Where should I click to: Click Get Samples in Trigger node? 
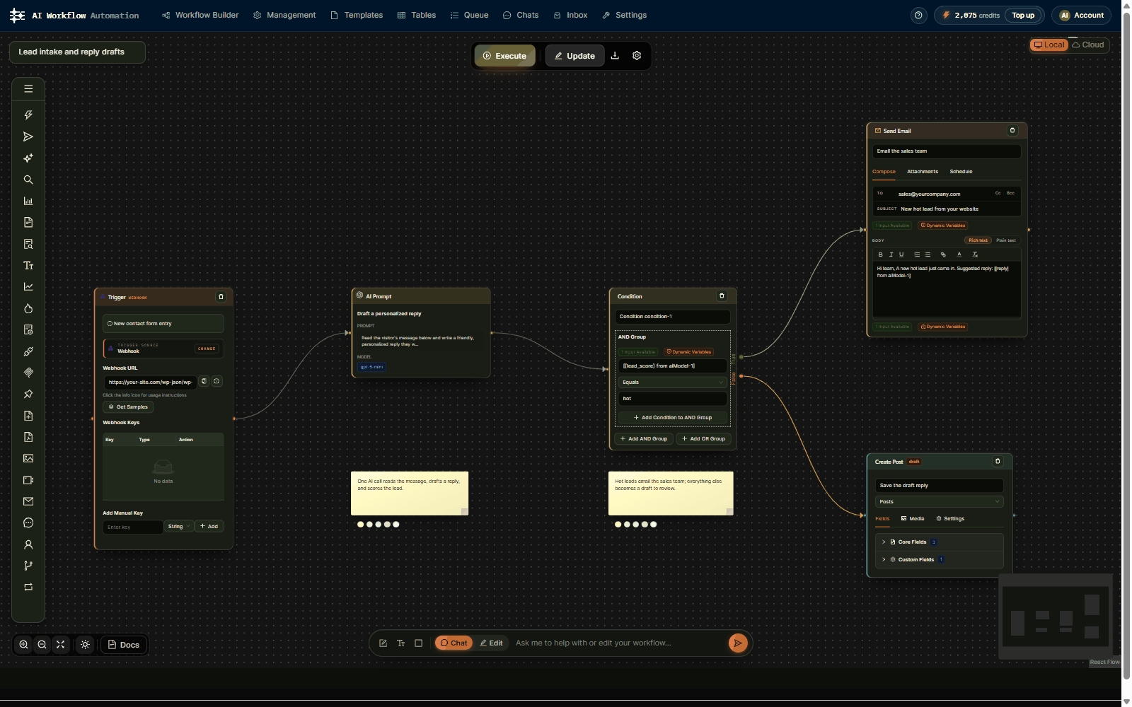[128, 407]
